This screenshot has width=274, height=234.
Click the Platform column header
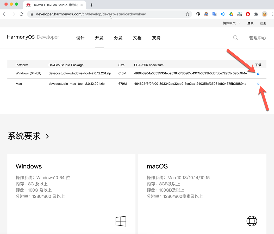click(x=22, y=65)
